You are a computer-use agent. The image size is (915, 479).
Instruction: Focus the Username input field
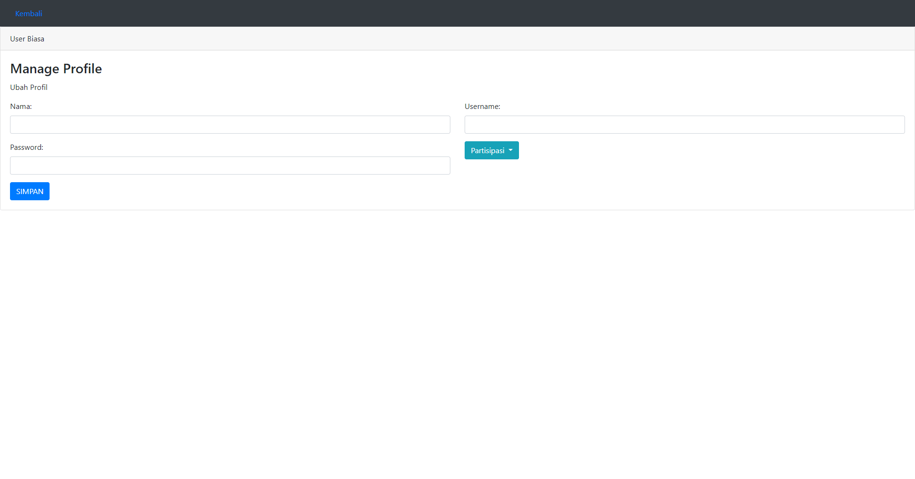pyautogui.click(x=684, y=125)
